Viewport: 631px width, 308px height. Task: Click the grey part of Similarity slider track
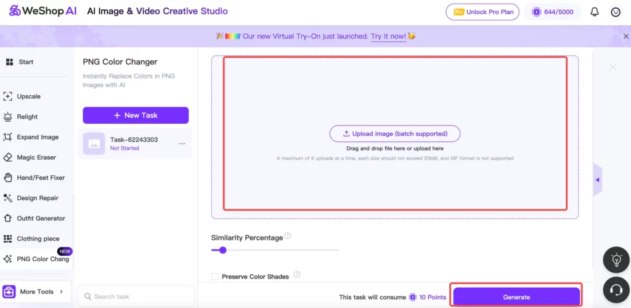pyautogui.click(x=282, y=250)
